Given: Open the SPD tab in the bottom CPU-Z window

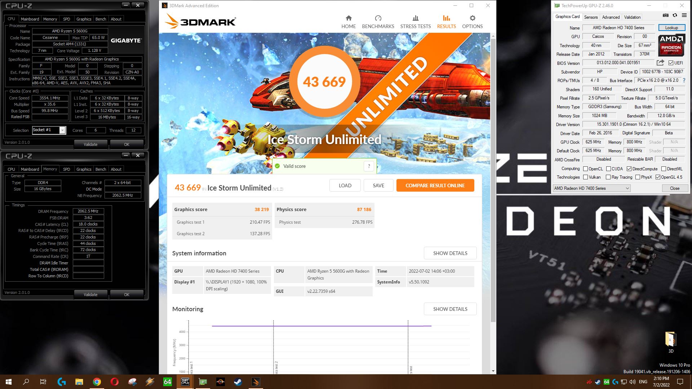Looking at the screenshot, I should click(x=67, y=169).
